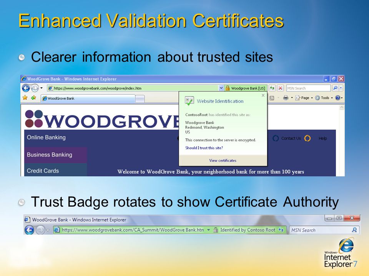
Task: Click the red Stop X button
Action: click(280, 88)
